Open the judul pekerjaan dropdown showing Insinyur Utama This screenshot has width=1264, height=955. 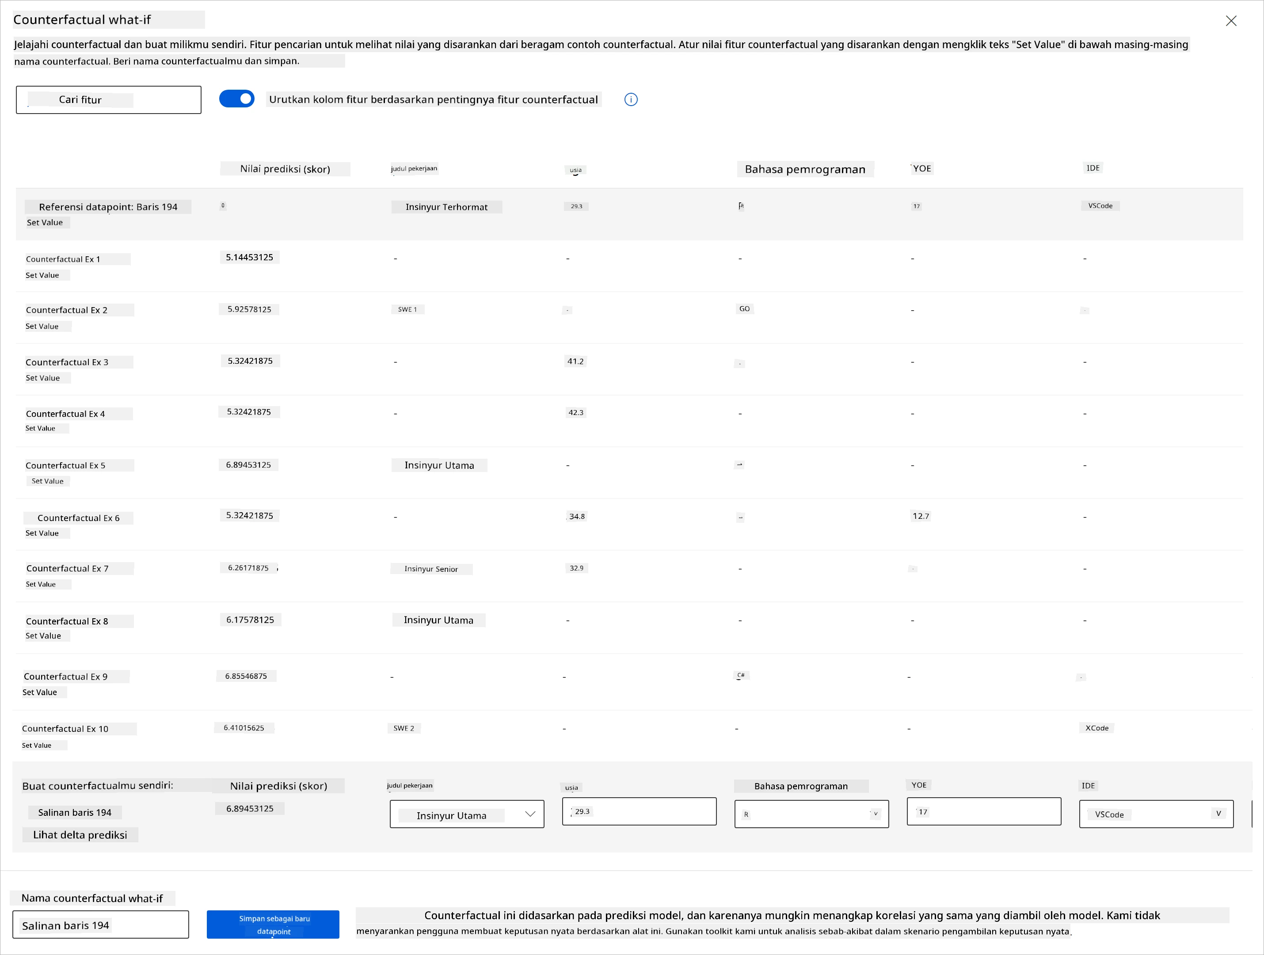tap(467, 814)
